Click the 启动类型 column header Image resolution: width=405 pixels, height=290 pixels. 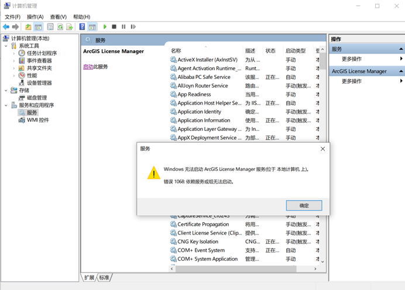(296, 51)
